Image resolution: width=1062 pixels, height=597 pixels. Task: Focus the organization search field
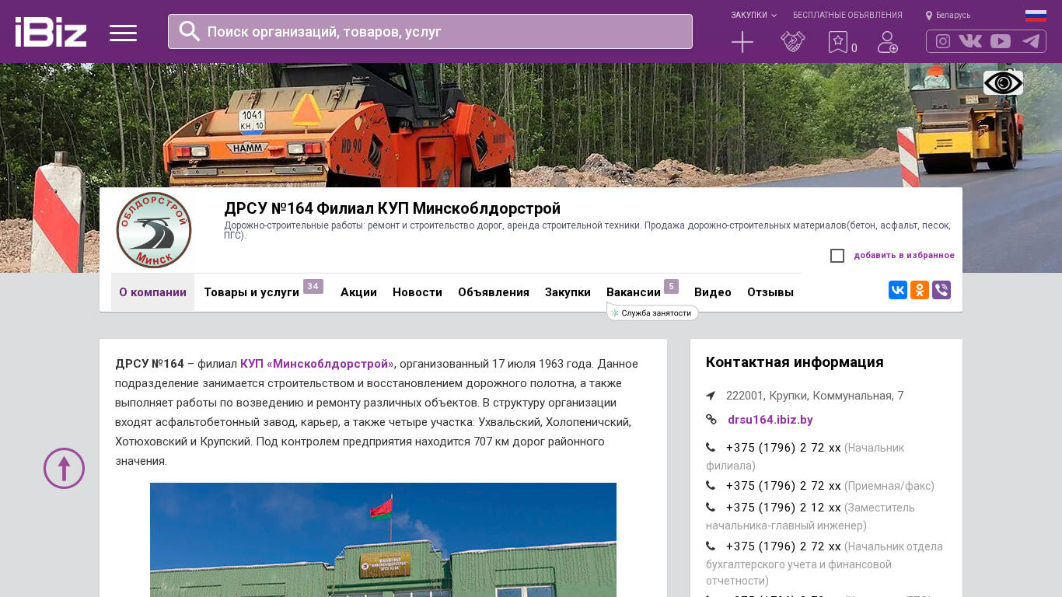pyautogui.click(x=430, y=32)
